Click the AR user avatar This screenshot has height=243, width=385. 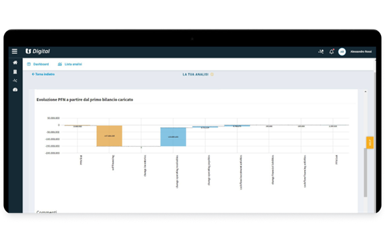coord(342,52)
